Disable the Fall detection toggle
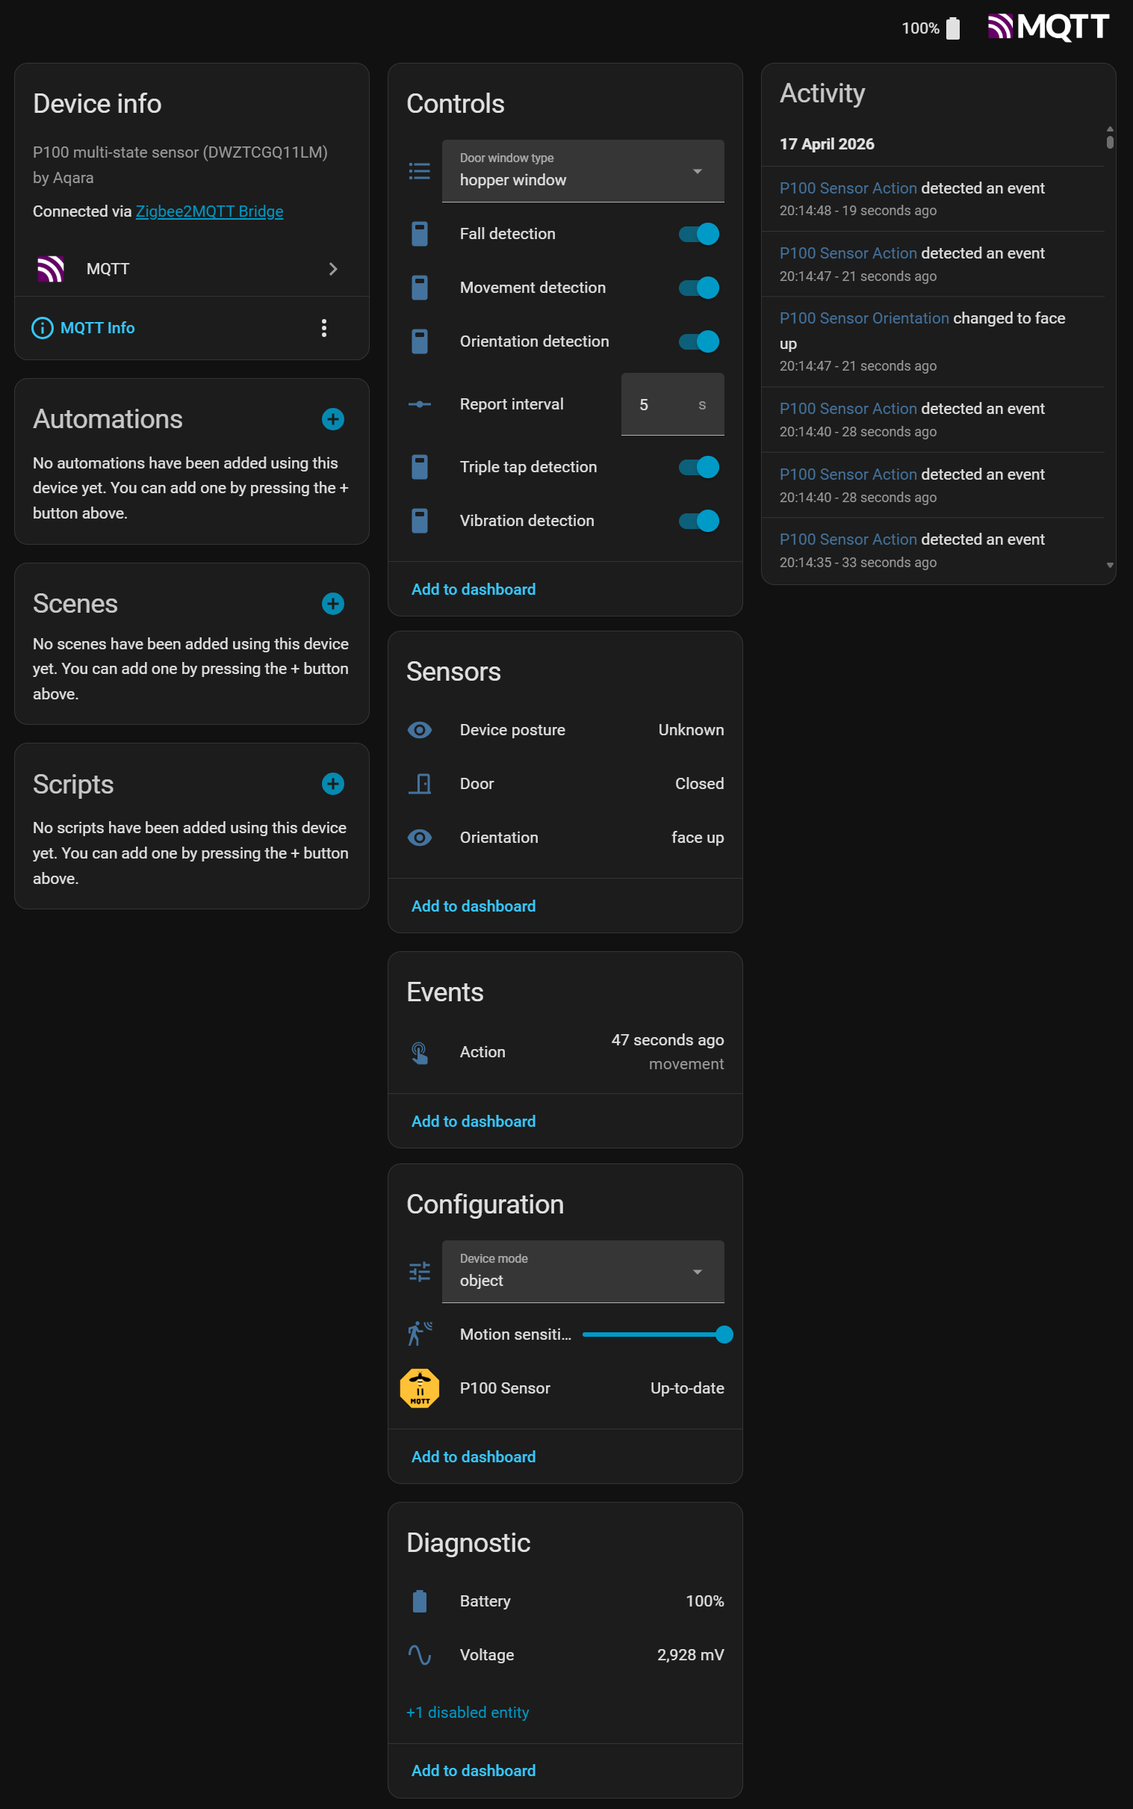This screenshot has height=1809, width=1133. click(698, 234)
